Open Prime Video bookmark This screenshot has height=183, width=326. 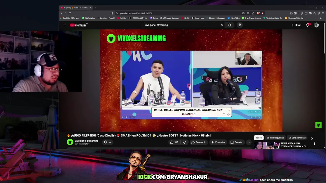[234, 18]
